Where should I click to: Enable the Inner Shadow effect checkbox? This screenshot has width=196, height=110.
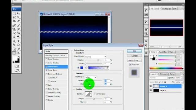[47, 63]
